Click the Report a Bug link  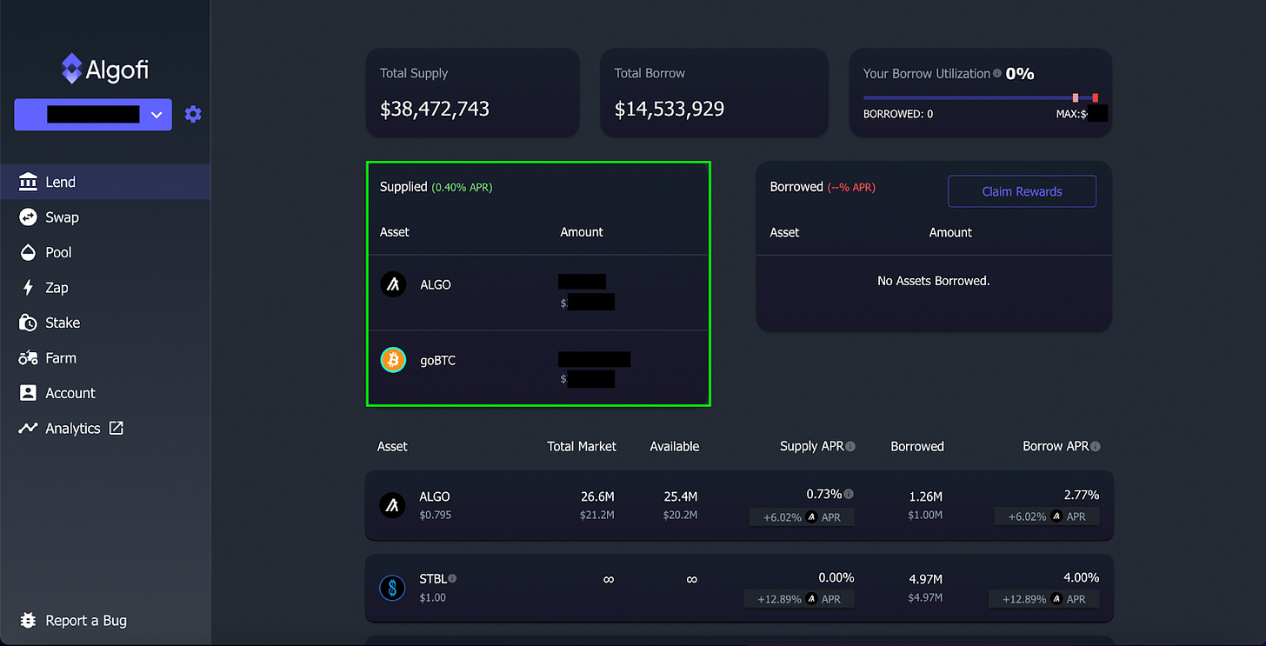(86, 620)
